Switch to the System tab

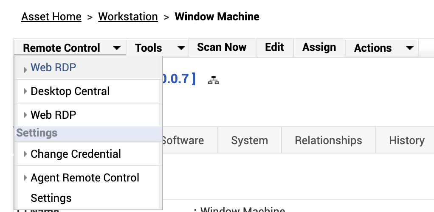249,140
